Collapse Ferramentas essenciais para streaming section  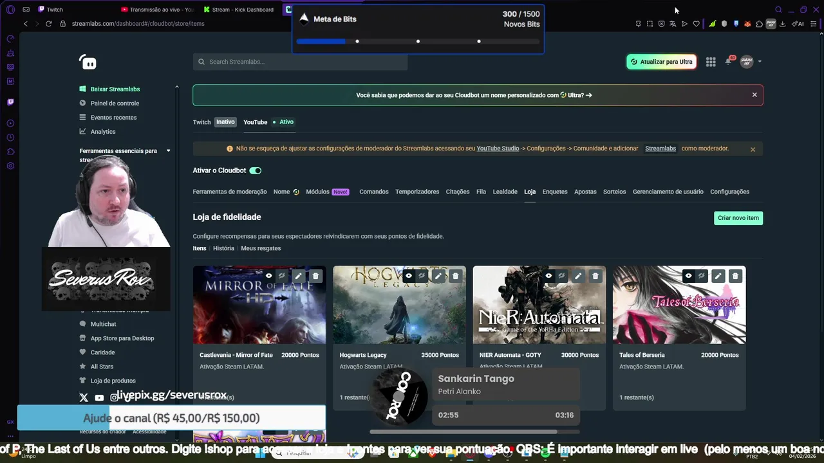point(168,151)
